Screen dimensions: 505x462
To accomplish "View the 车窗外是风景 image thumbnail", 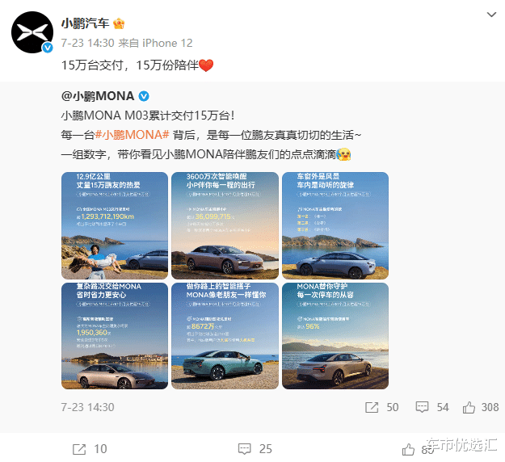I will click(x=335, y=225).
